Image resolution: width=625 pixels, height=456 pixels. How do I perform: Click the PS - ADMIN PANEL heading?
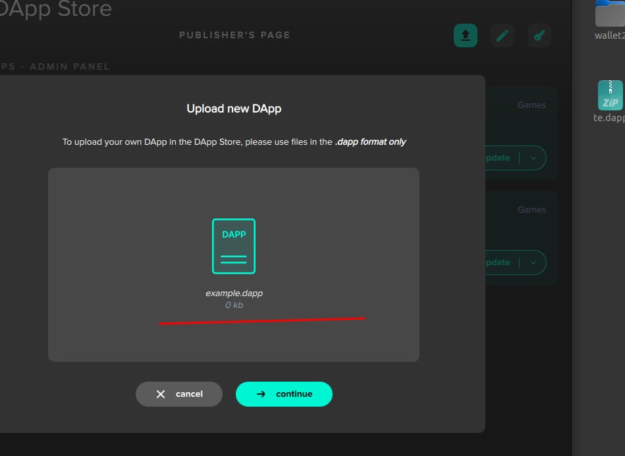(56, 66)
